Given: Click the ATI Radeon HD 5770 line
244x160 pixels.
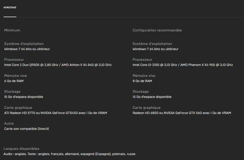Looking at the screenshot, I should [x=55, y=113].
